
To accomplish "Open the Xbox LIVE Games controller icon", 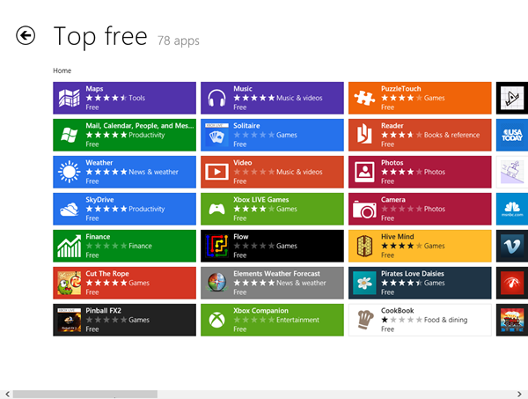I will point(216,209).
